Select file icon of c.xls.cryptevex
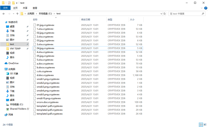The height and width of the screenshot is (127, 208). click(34, 71)
